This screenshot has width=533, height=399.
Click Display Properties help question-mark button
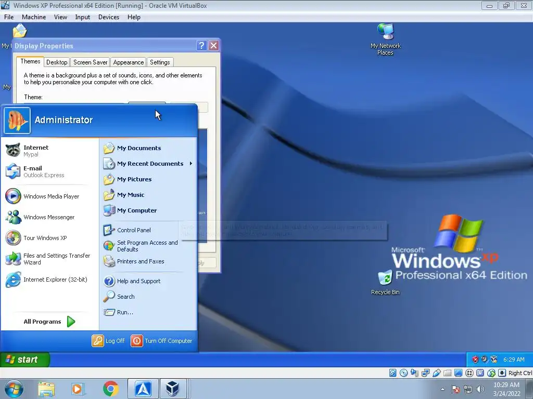[x=201, y=46]
